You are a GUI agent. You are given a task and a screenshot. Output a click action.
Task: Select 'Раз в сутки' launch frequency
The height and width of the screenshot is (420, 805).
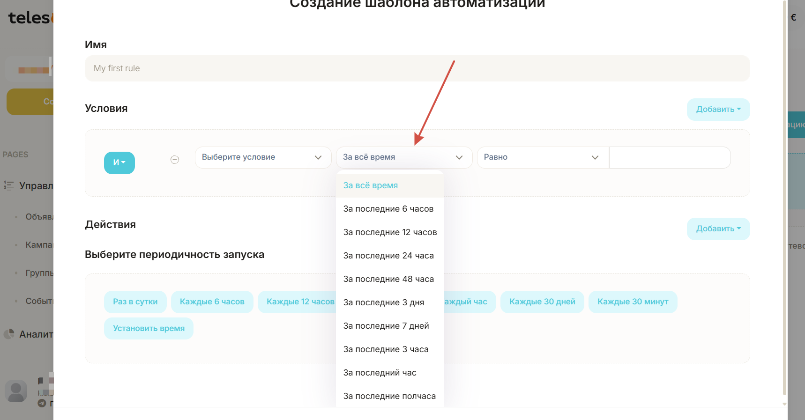pyautogui.click(x=135, y=302)
